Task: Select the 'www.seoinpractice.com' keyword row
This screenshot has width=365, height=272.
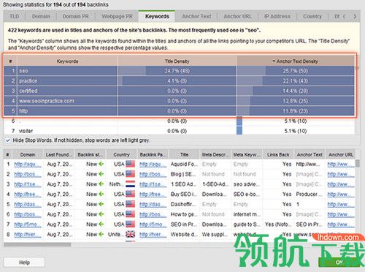Action: (x=179, y=101)
